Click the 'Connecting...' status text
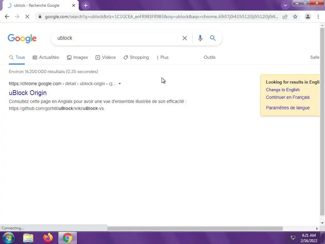 point(13,228)
